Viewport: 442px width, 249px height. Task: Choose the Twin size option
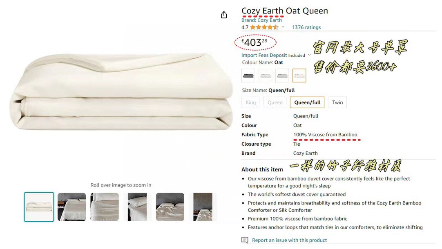point(337,102)
